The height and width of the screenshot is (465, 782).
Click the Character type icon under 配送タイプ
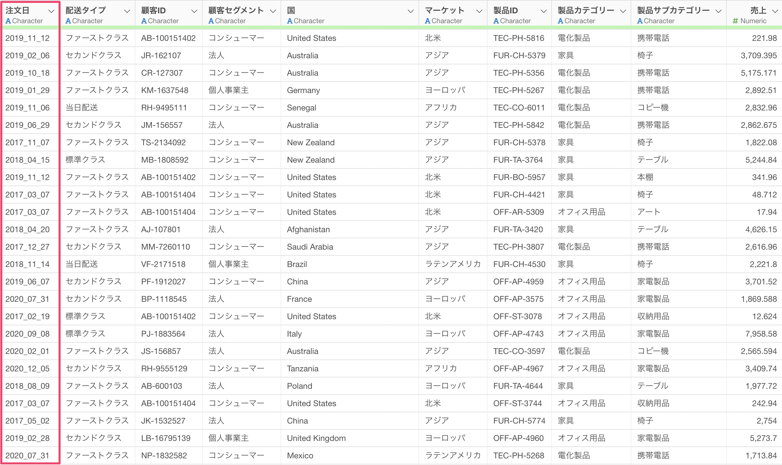[x=68, y=21]
